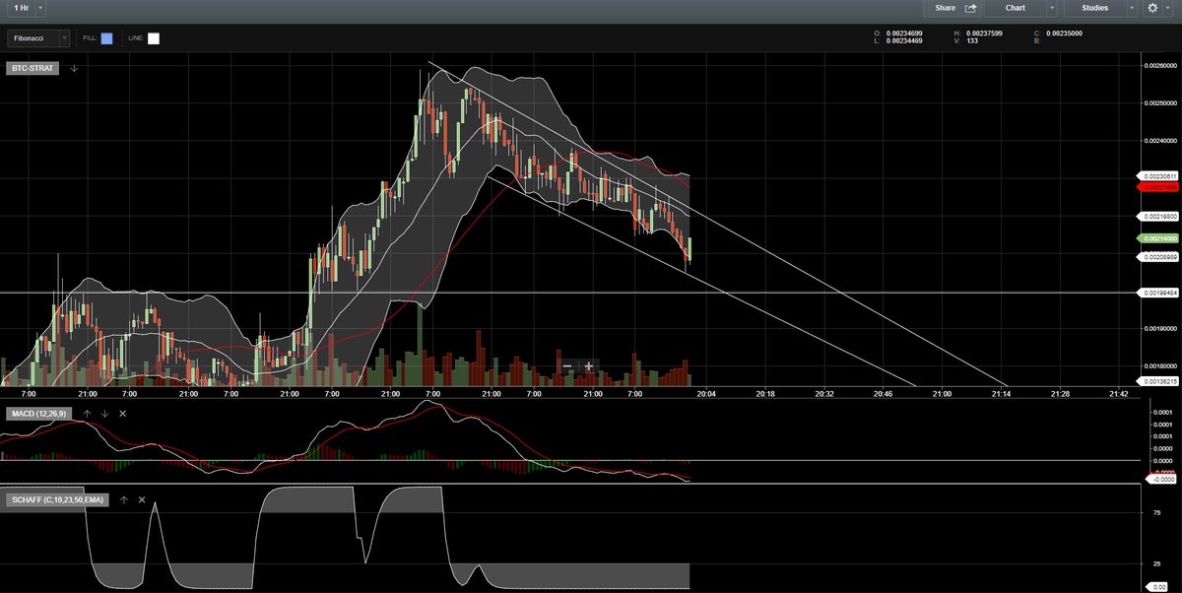Click the green current price tag 0.00214000
The height and width of the screenshot is (593, 1182).
pos(1157,238)
